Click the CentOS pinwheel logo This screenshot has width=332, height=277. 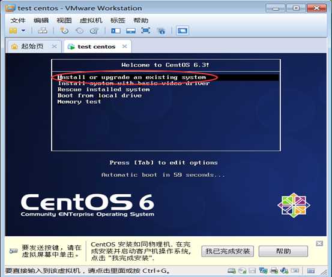pos(294,205)
